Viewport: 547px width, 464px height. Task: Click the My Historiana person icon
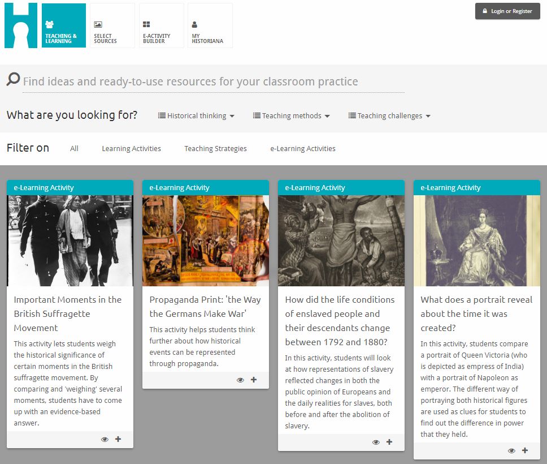pos(194,24)
